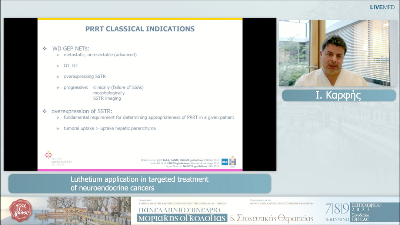Expand the tumoral uptake sub-item
This screenshot has width=400, height=225.
pos(110,128)
